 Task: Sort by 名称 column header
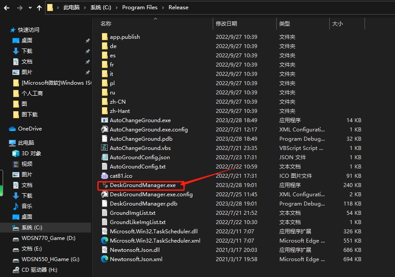[x=106, y=24]
